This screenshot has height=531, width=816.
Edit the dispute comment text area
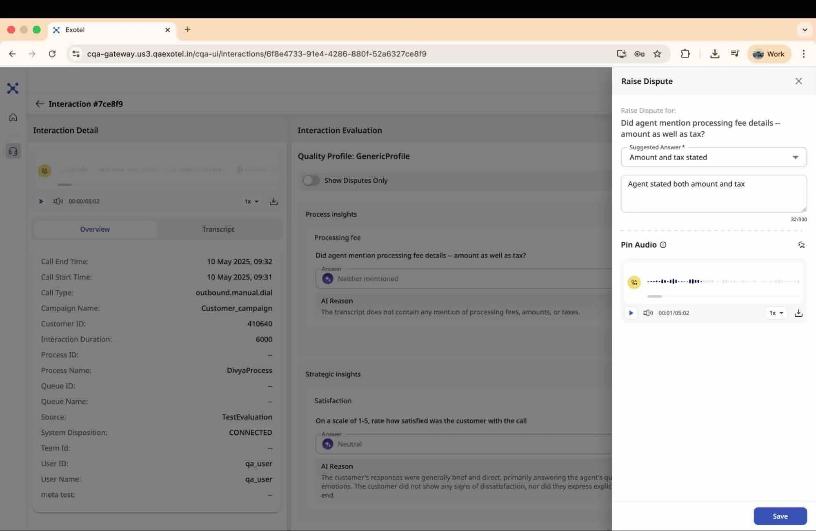(x=714, y=194)
